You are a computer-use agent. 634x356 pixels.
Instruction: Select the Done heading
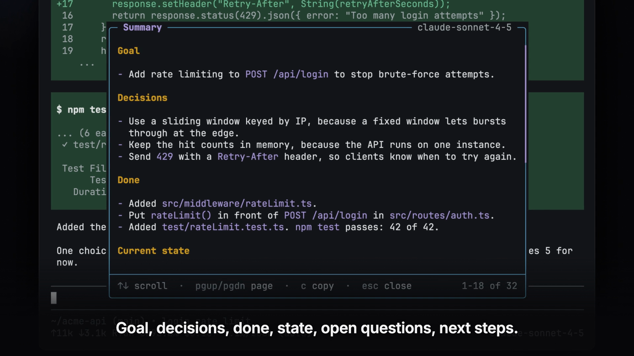click(128, 180)
